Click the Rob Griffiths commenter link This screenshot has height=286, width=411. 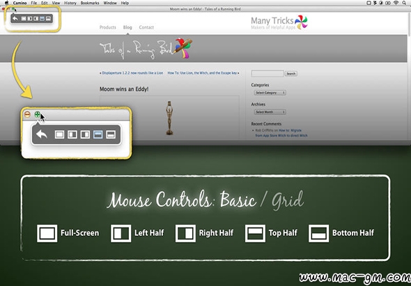(x=264, y=130)
